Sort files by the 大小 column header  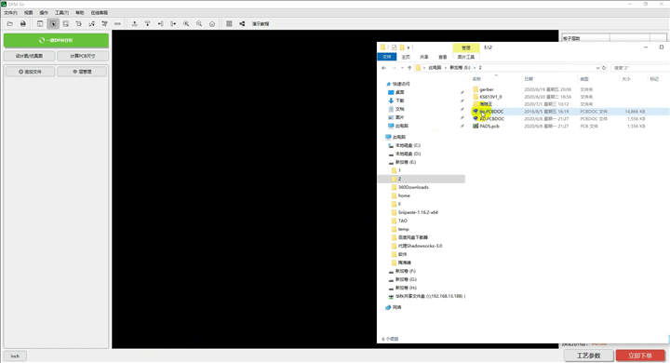point(626,79)
